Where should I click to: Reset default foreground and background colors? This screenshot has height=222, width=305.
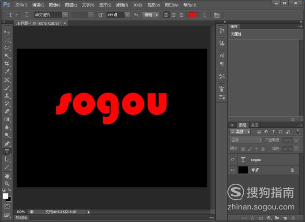pyautogui.click(x=4, y=190)
